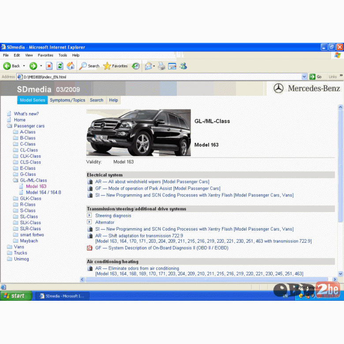
Task: Open Favorites star in toolbar
Action: 107,66
